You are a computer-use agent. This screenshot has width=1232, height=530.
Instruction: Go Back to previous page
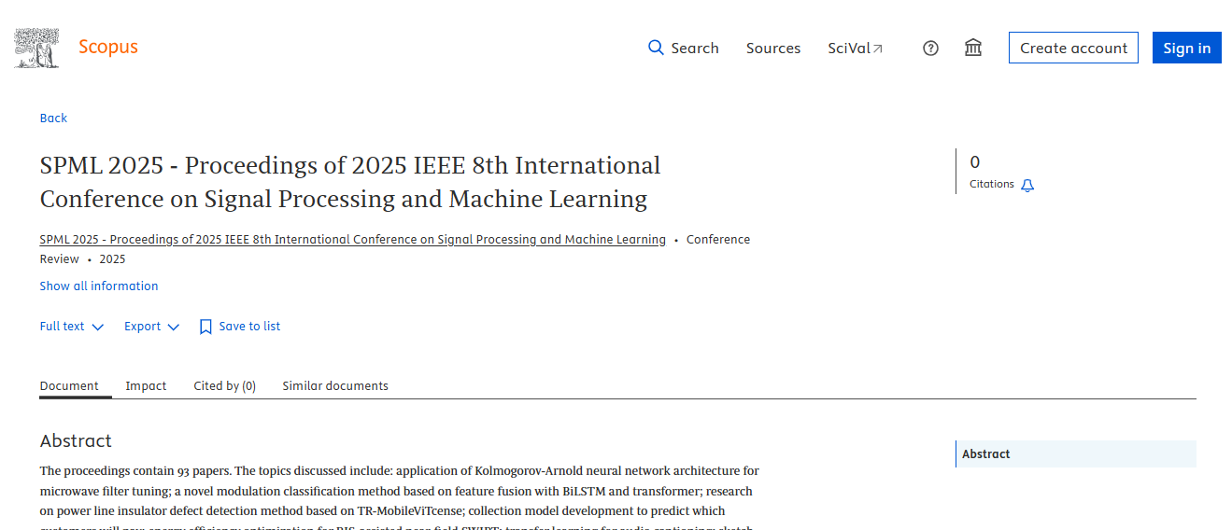coord(53,119)
